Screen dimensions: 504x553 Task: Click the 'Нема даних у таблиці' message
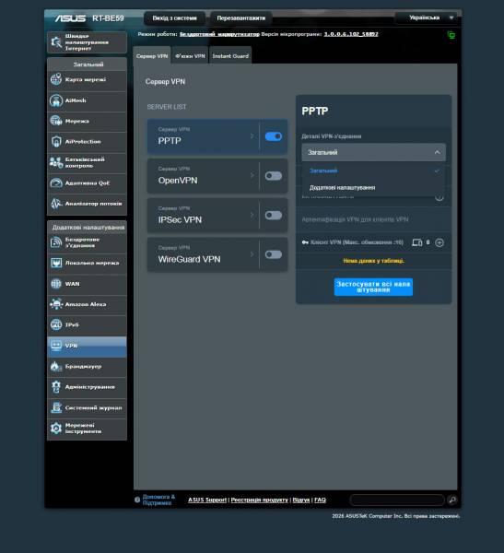pos(373,261)
